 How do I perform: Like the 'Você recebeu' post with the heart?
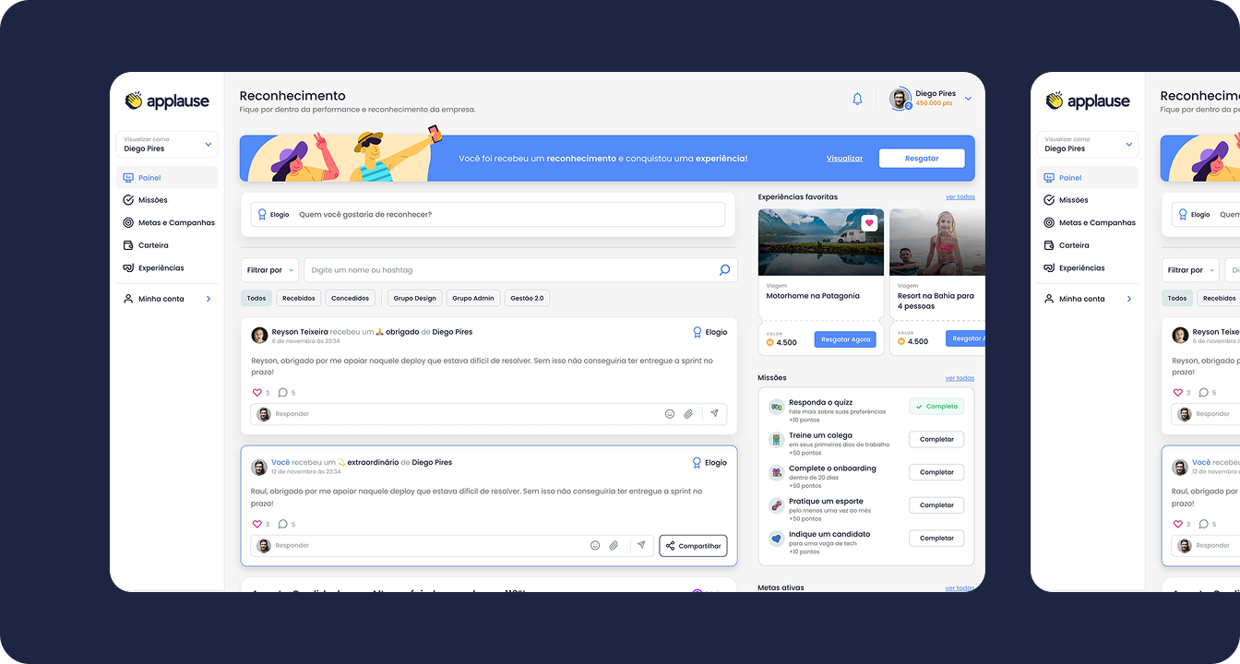257,524
